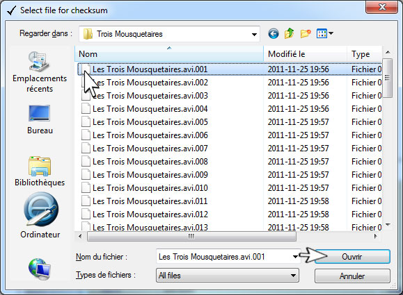
Task: Select Les Trois Mousquetaires.avi.008 file name
Action: [150, 162]
